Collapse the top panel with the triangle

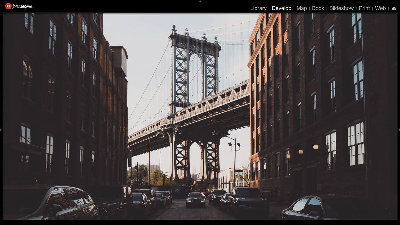coord(200,2)
